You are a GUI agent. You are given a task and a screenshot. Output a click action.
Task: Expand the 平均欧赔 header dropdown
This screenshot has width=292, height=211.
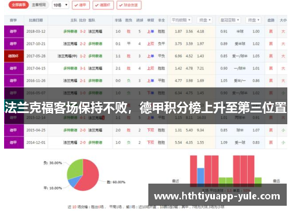[x=181, y=20]
